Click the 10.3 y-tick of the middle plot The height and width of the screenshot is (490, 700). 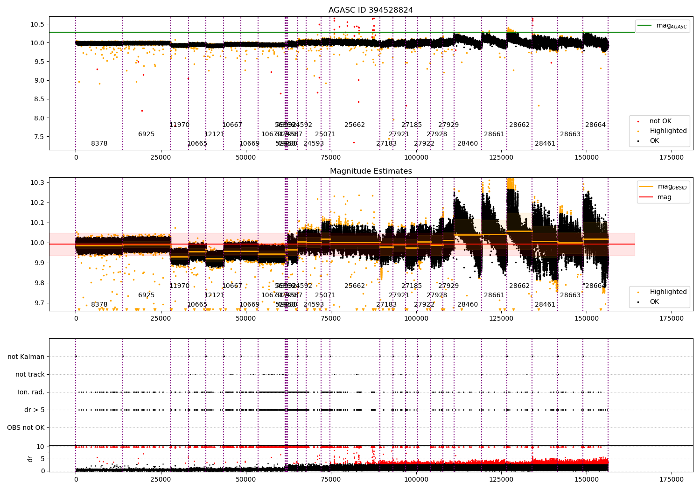tap(38, 182)
